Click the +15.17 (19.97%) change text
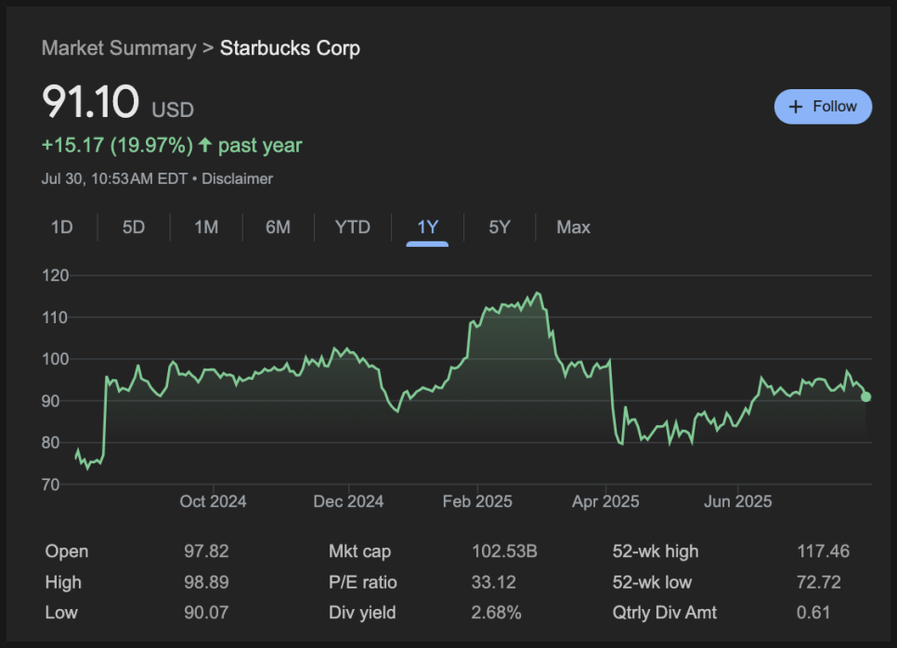The image size is (897, 648). tap(117, 145)
